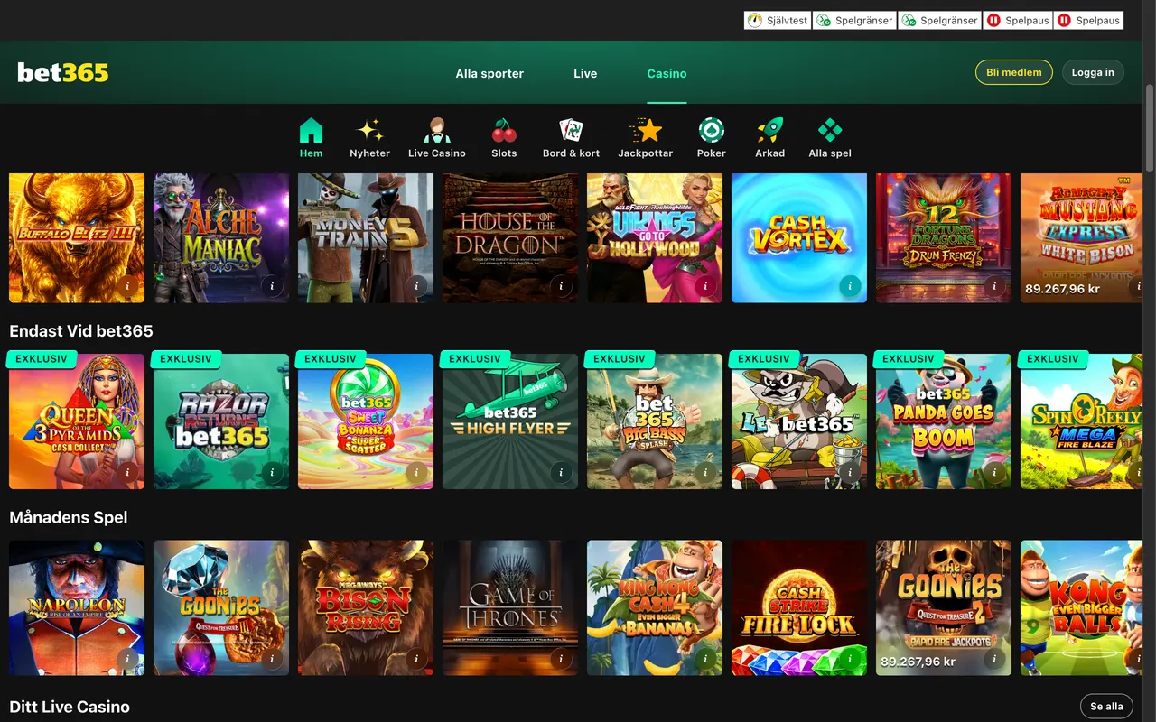The width and height of the screenshot is (1156, 722).
Task: Show info for Razor Returns bet365
Action: pyautogui.click(x=273, y=472)
